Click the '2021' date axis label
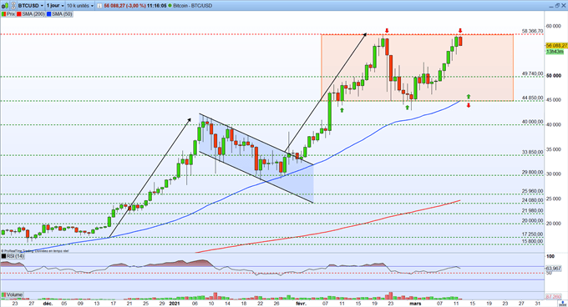568x307 pixels. [x=175, y=304]
